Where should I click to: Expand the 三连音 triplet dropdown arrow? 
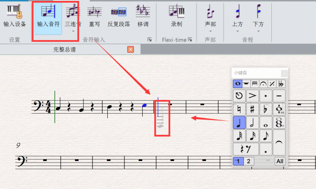[x=73, y=31]
